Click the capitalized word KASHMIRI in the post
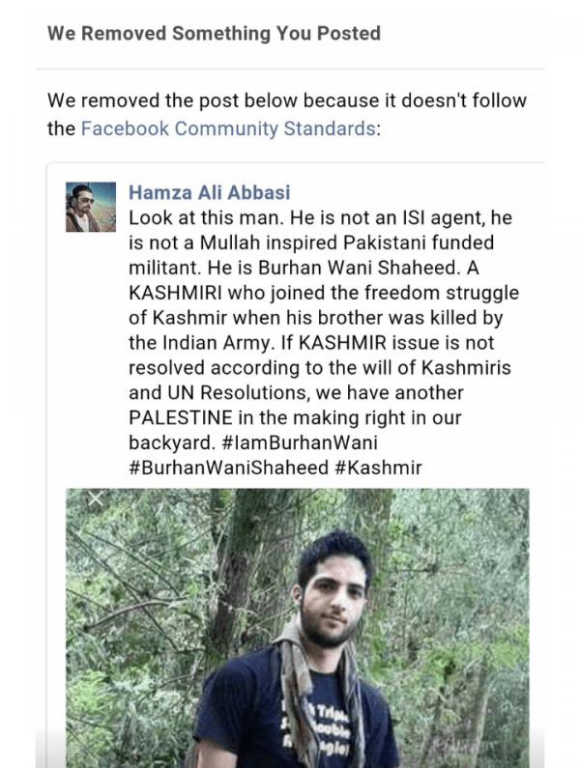This screenshot has height=768, width=580. pyautogui.click(x=176, y=293)
